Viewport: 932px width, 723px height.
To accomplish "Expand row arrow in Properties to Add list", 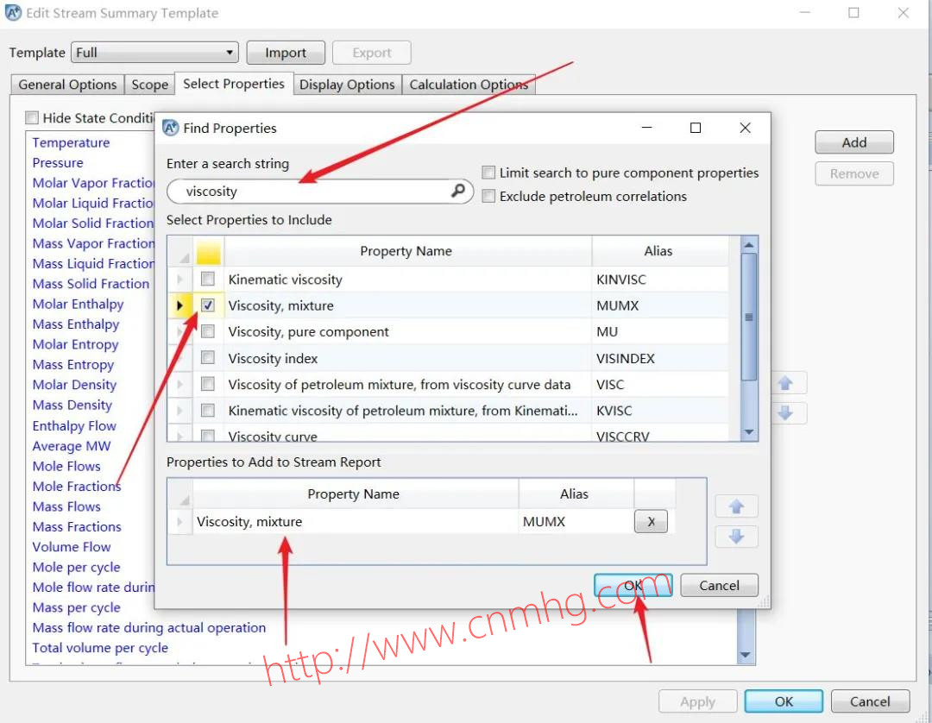I will click(x=179, y=522).
